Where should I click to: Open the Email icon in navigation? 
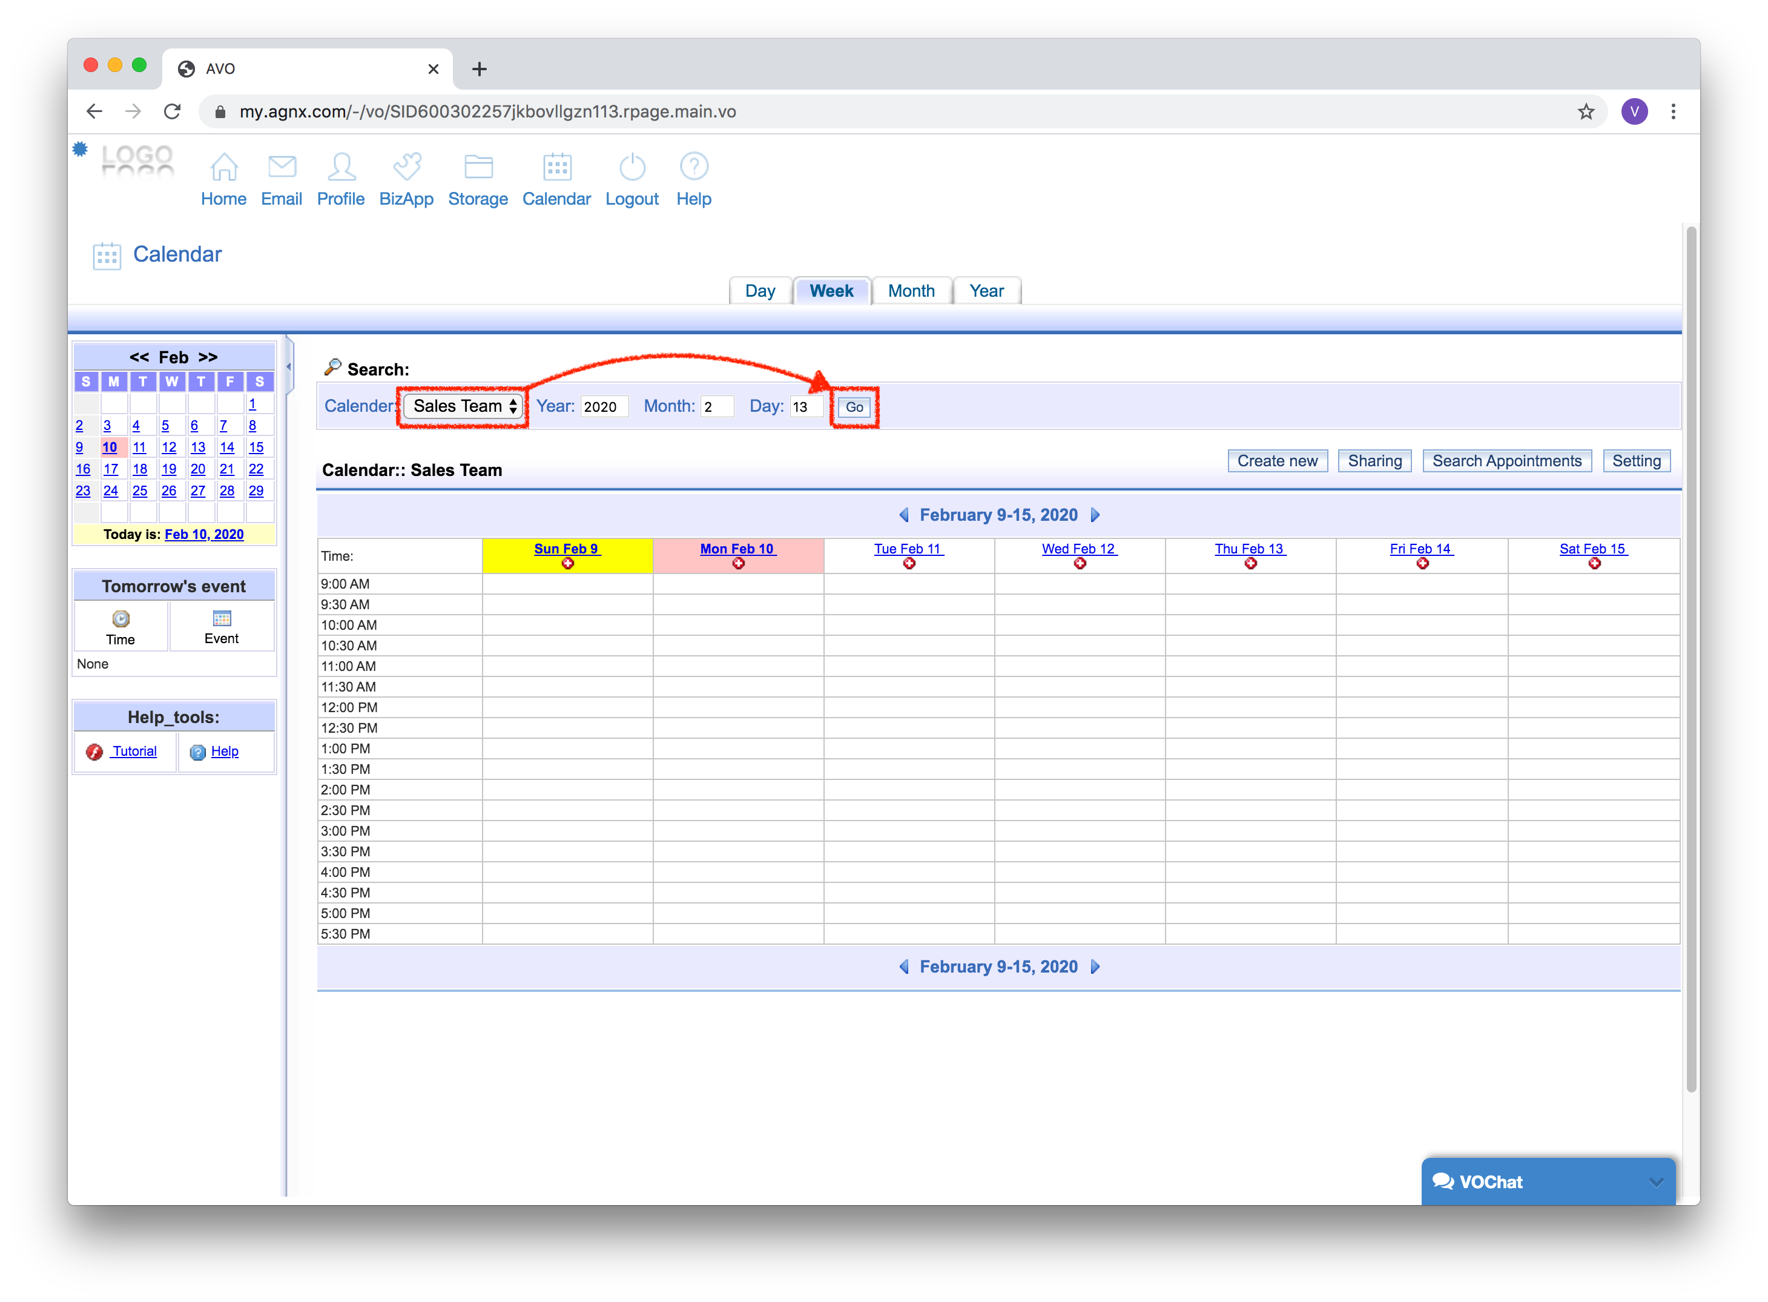pyautogui.click(x=282, y=167)
